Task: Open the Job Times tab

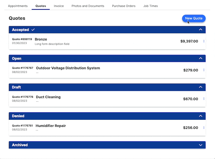Action: click(x=150, y=6)
